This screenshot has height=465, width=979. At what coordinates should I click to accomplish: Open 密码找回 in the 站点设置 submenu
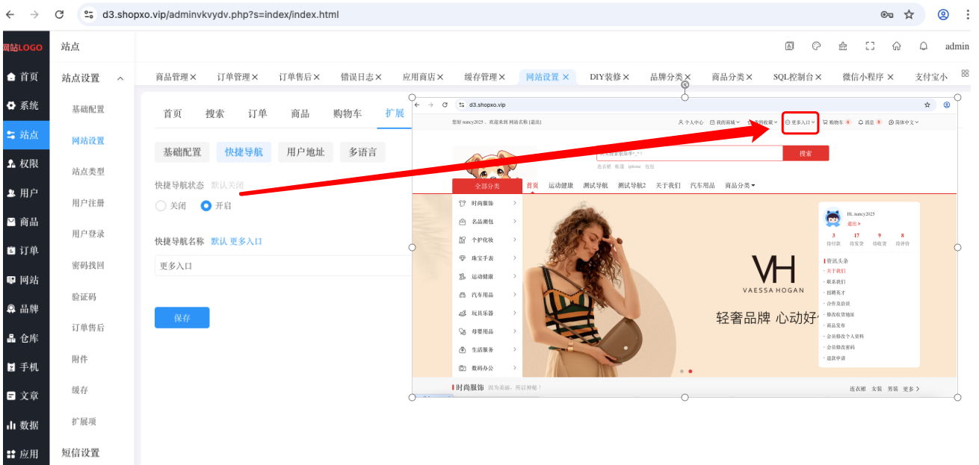point(88,266)
